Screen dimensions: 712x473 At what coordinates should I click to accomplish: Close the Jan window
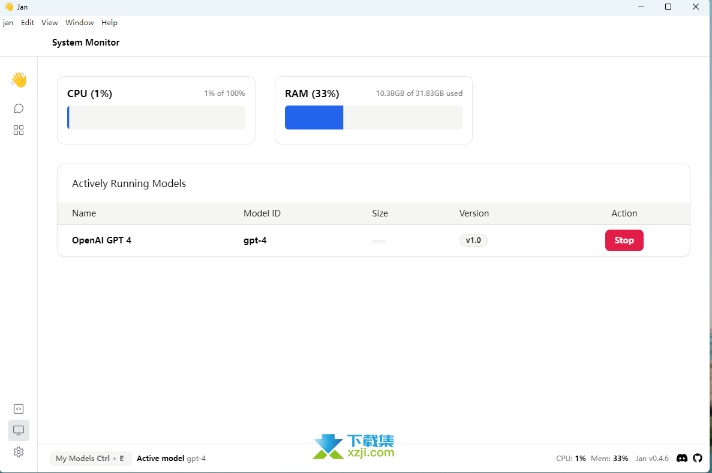696,7
